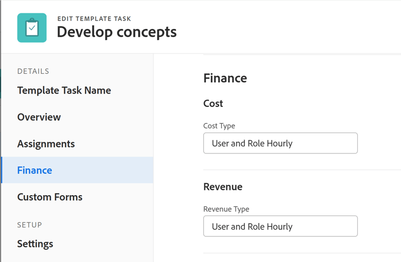Click the clipboard template task icon
401x262 pixels.
pyautogui.click(x=32, y=28)
